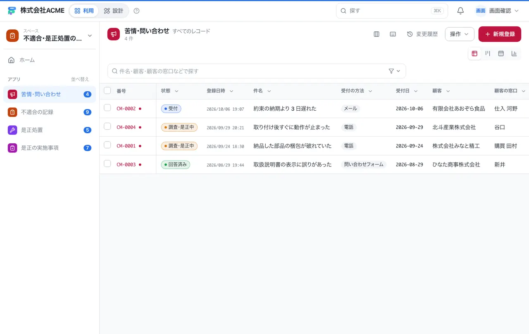Open 是正の実施事項 app in sidebar
The width and height of the screenshot is (529, 334).
click(50, 148)
